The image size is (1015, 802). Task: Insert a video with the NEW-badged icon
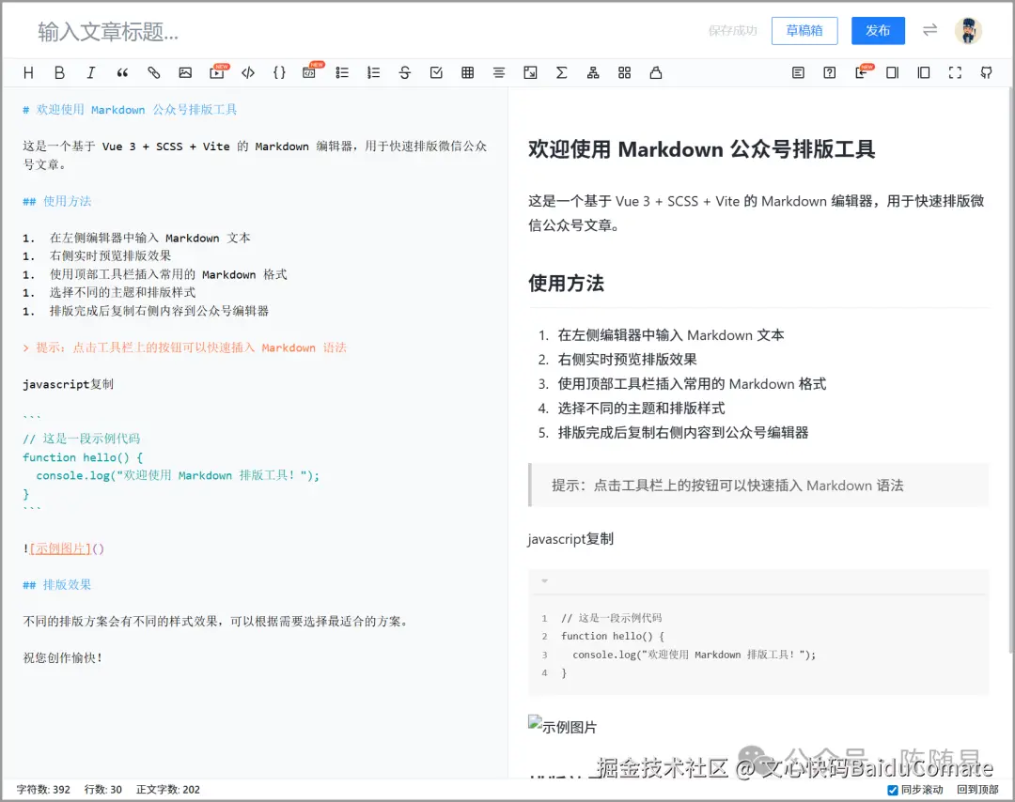[x=217, y=72]
